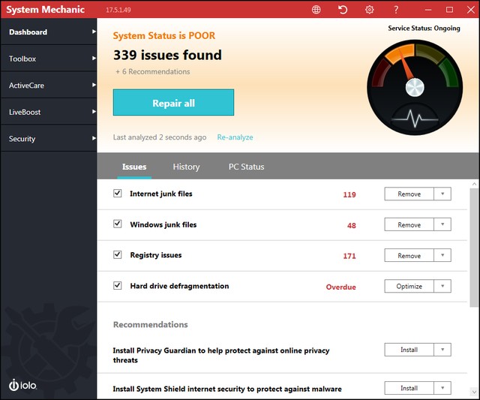This screenshot has height=400, width=480.
Task: Uncheck the Windows junk files checkbox
Action: click(117, 224)
